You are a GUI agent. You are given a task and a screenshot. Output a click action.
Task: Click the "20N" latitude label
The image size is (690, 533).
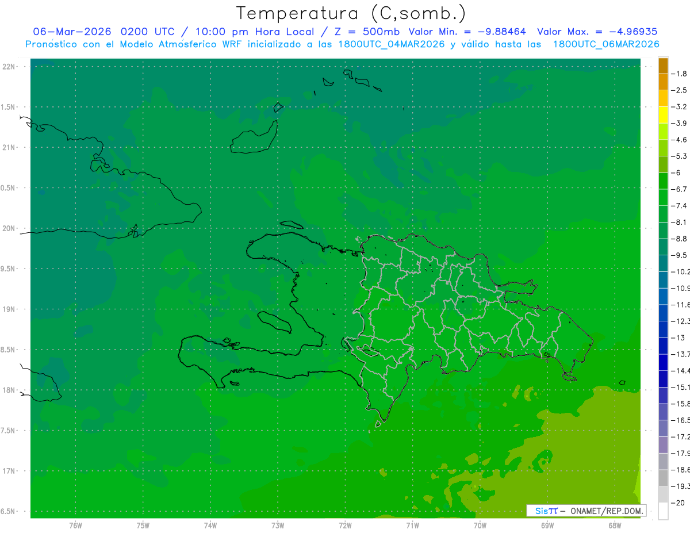[9, 228]
